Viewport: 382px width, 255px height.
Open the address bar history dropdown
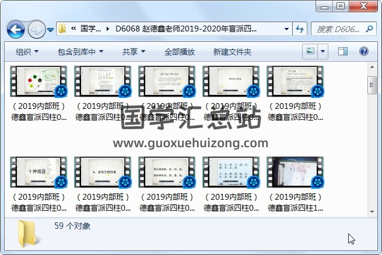pos(287,29)
